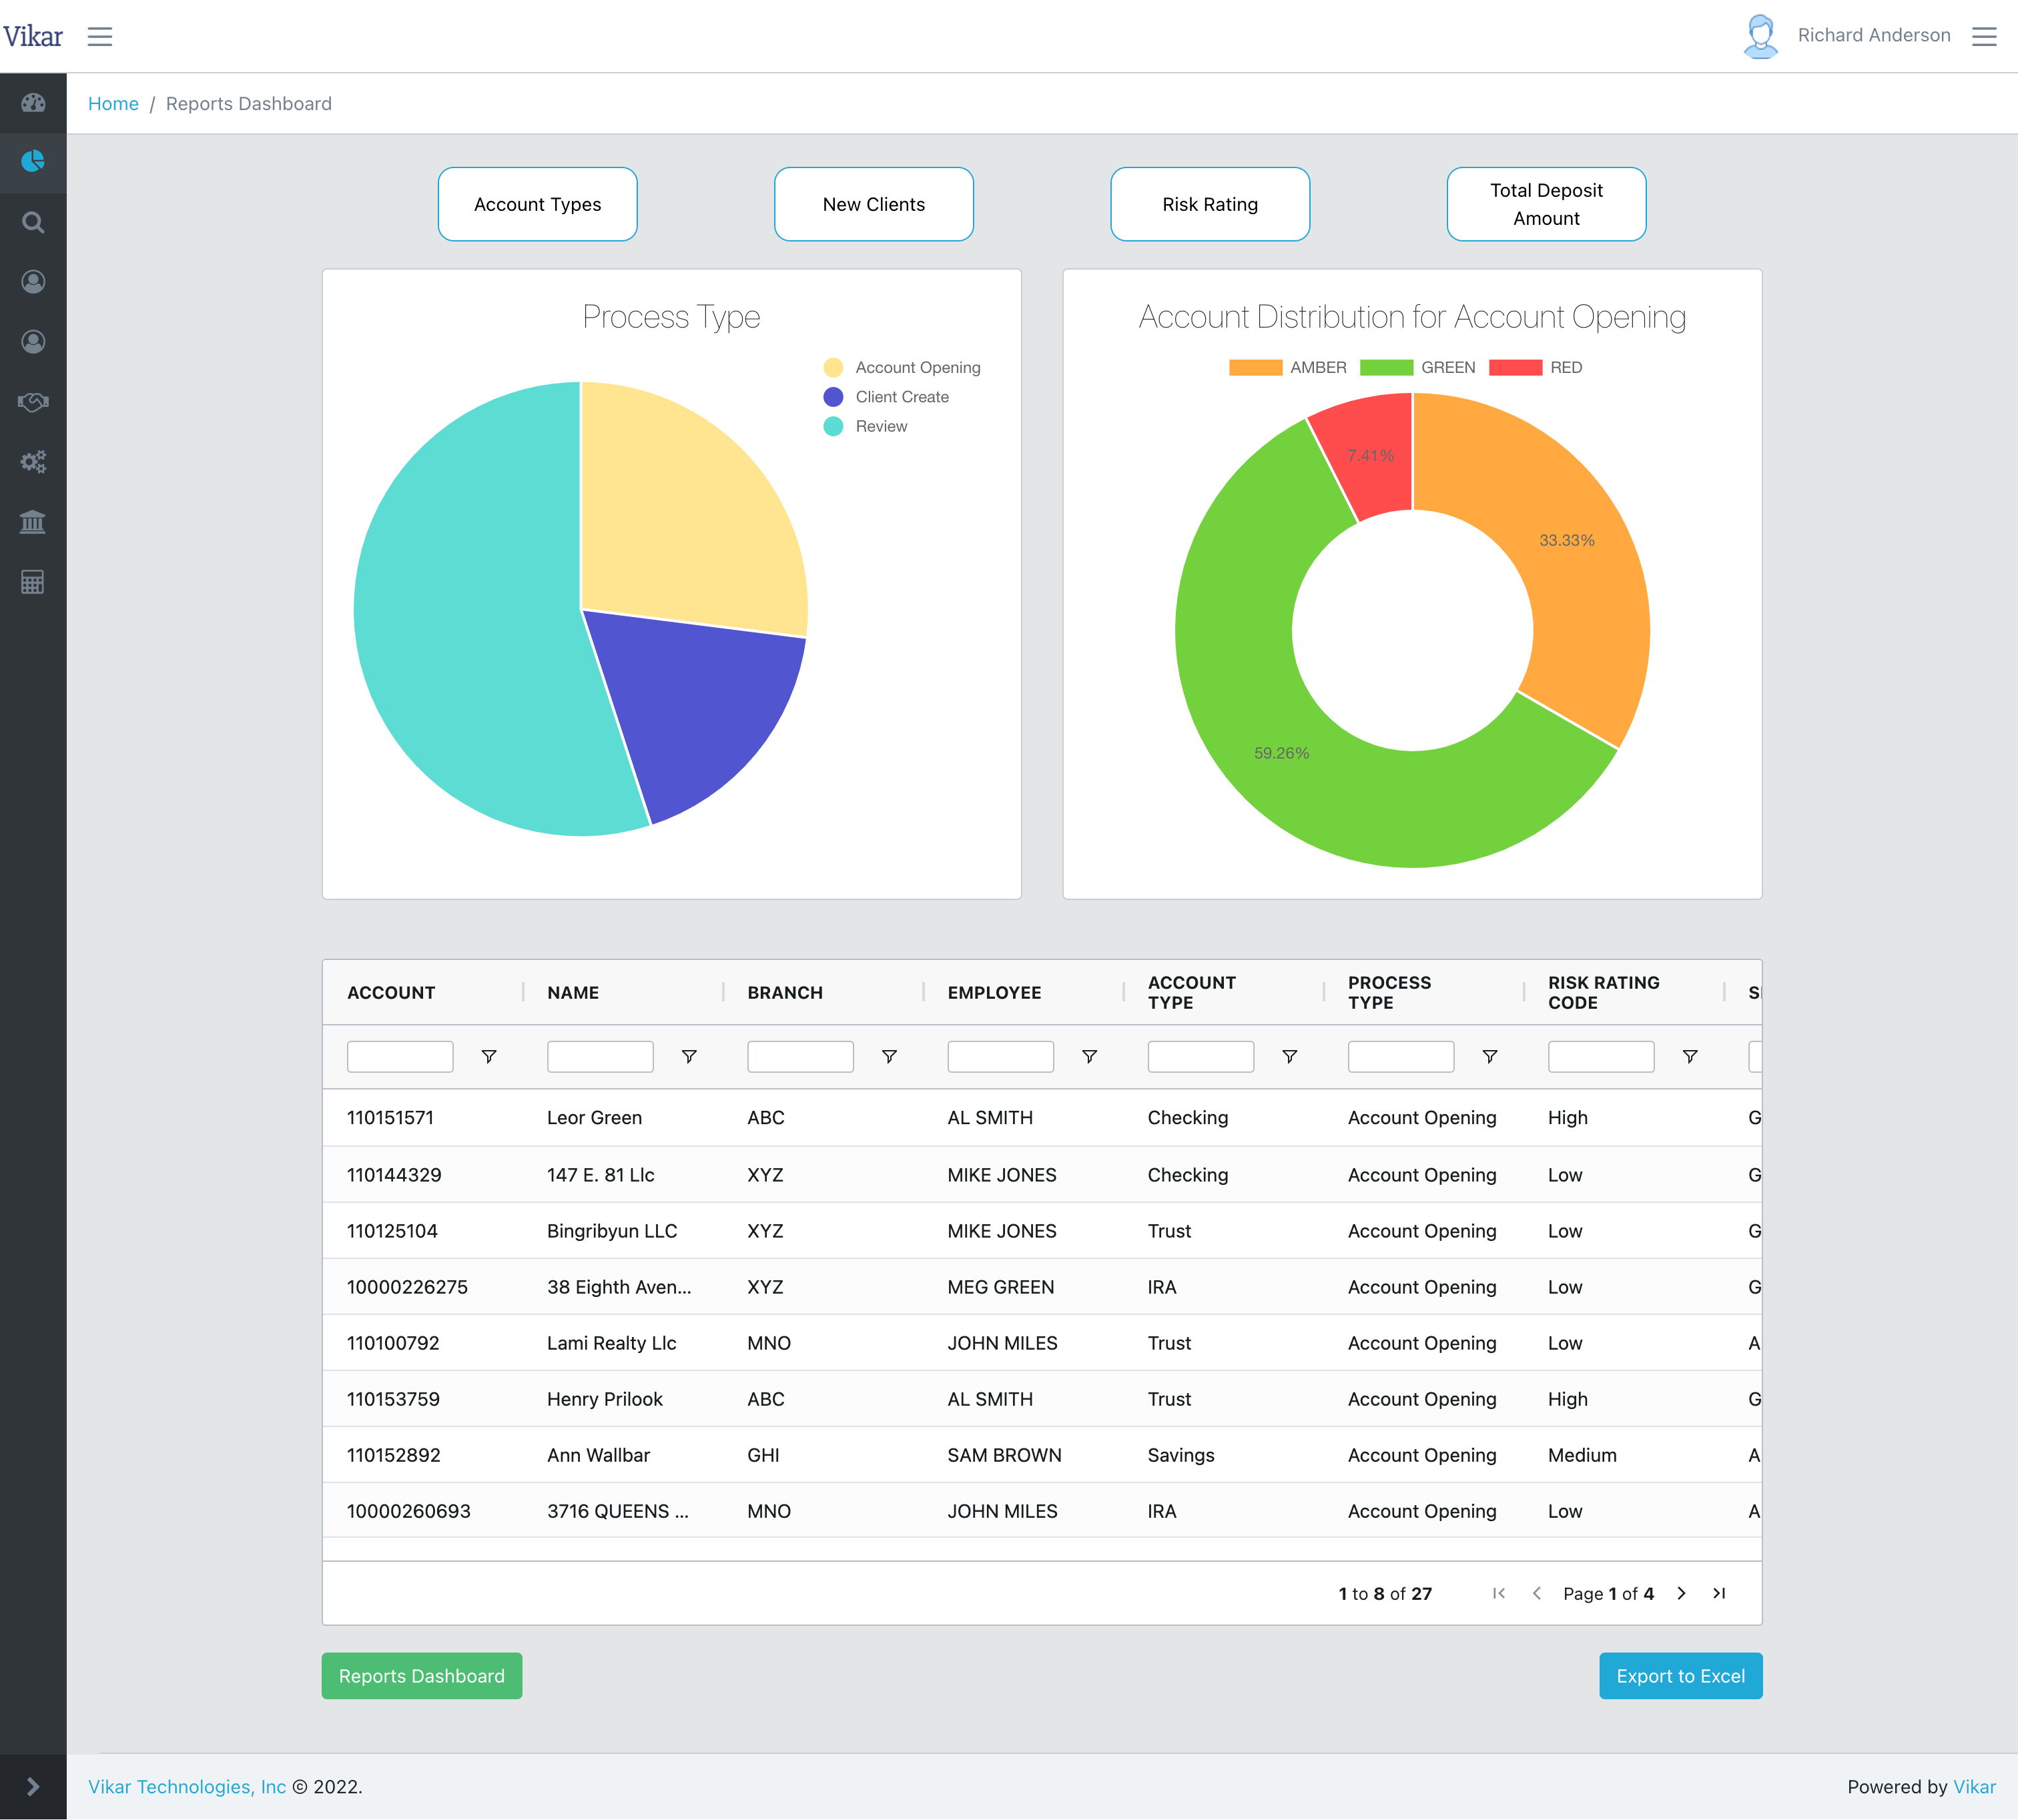Toggle GREEN legend in distribution chart

click(x=1418, y=368)
